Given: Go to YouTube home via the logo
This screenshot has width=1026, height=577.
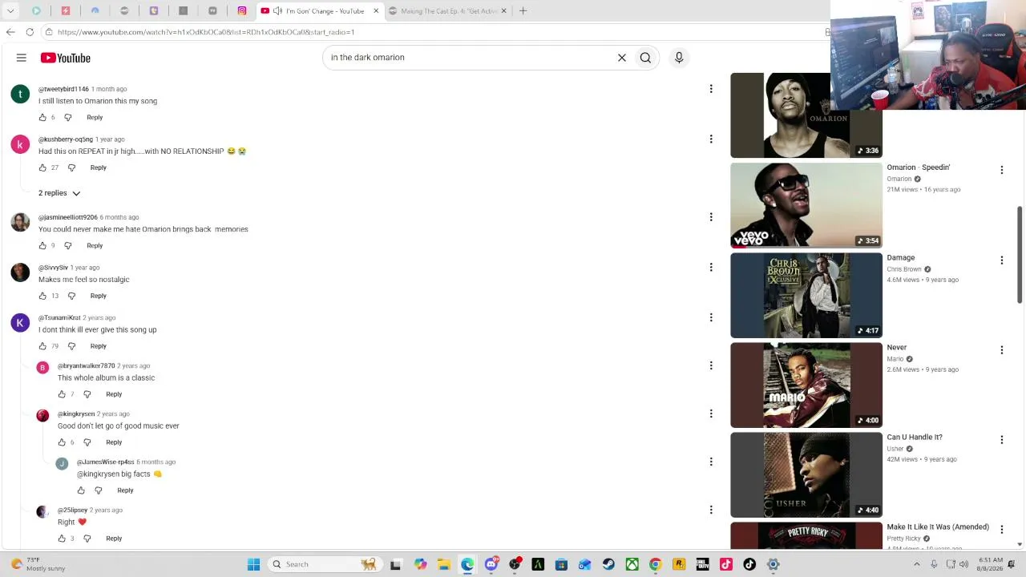Looking at the screenshot, I should pos(66,58).
